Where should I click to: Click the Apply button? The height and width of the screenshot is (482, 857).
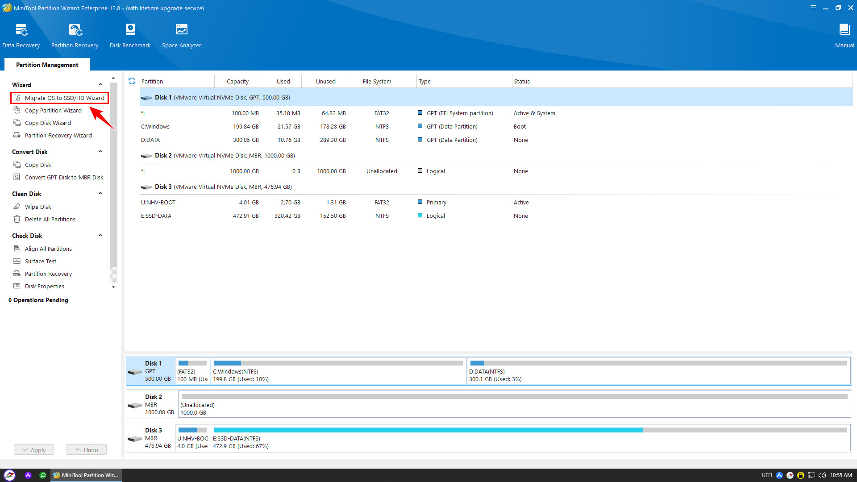pyautogui.click(x=34, y=450)
